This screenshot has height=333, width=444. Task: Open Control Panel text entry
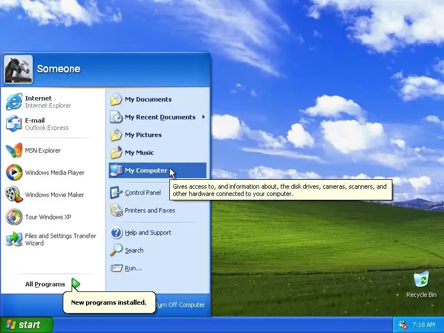tap(143, 193)
